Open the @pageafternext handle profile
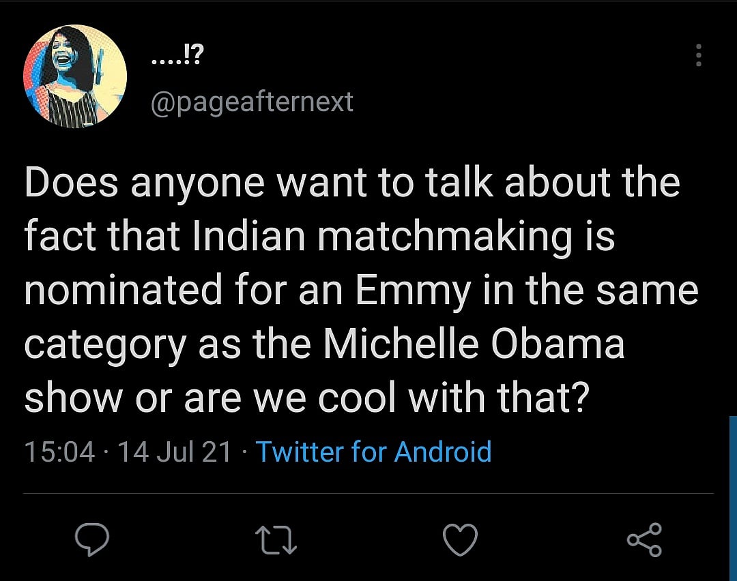This screenshot has height=581, width=737. pos(251,102)
